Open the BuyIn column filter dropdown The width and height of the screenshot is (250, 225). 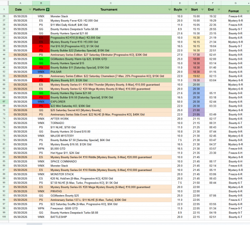tap(186, 10)
